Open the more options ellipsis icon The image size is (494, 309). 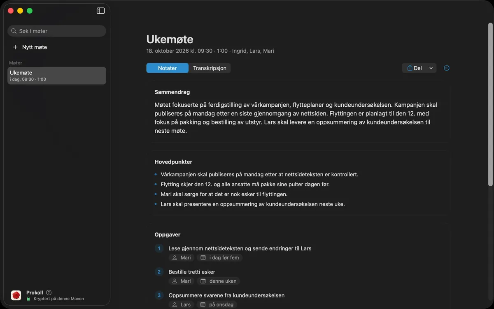click(447, 68)
